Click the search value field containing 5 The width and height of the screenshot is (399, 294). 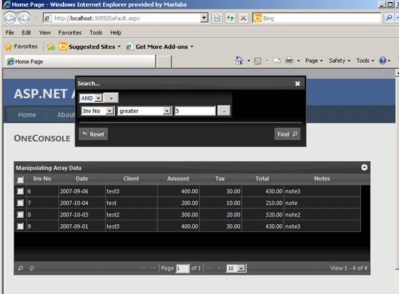pyautogui.click(x=195, y=111)
